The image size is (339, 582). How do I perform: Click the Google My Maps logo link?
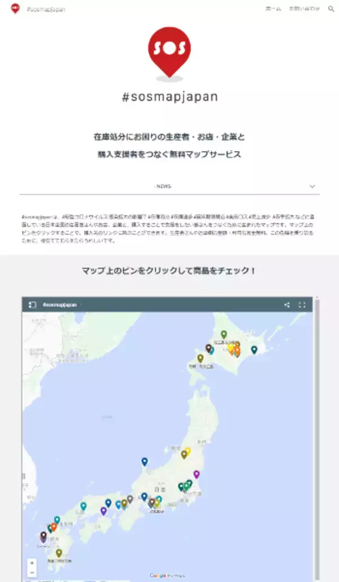click(167, 576)
